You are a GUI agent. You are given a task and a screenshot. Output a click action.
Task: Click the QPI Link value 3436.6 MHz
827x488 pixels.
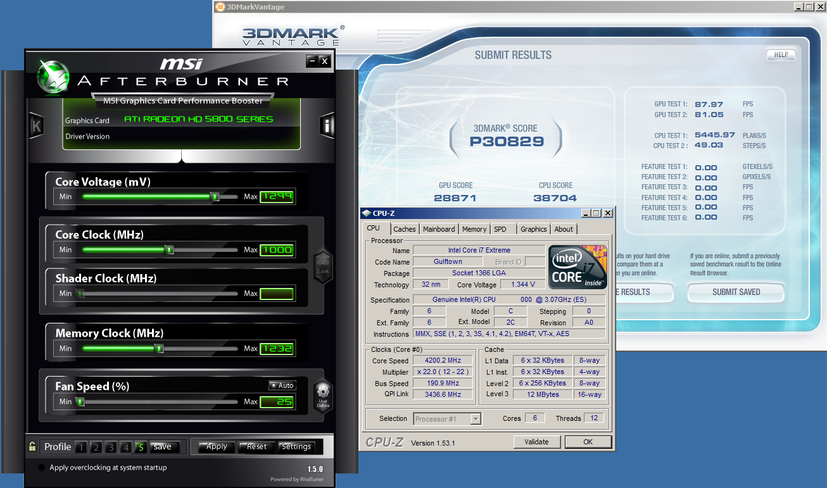pyautogui.click(x=443, y=394)
